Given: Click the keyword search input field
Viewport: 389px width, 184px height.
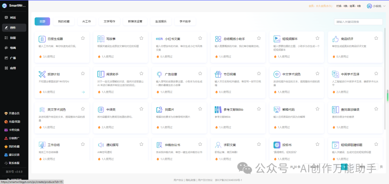Looking at the screenshot, I should click(358, 22).
